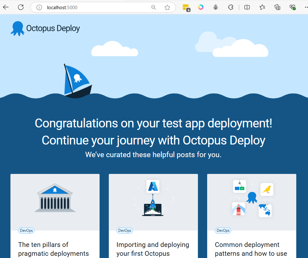
Task: Open 'Importing and deploying your first Octopus' post
Action: click(x=153, y=249)
